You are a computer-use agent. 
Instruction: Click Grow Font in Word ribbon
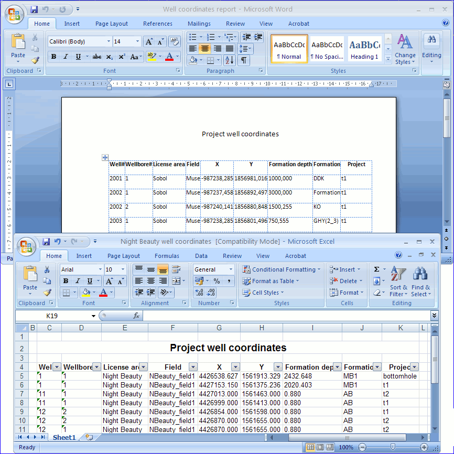click(149, 42)
